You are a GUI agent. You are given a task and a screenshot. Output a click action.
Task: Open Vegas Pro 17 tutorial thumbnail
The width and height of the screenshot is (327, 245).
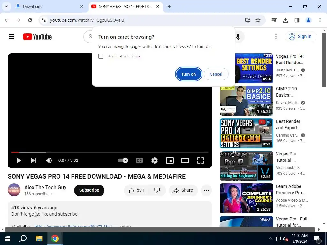[246, 166]
